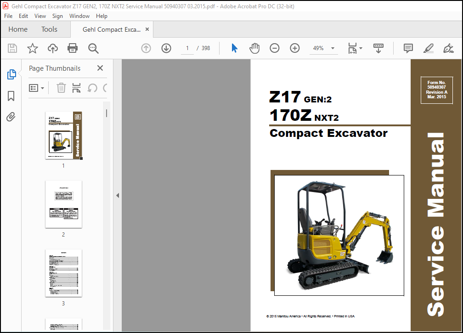Collapse the navigation pane with the arrow

point(118,195)
